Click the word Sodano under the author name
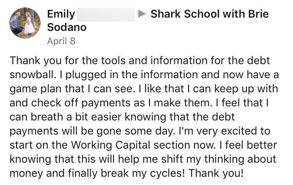 coord(67,28)
